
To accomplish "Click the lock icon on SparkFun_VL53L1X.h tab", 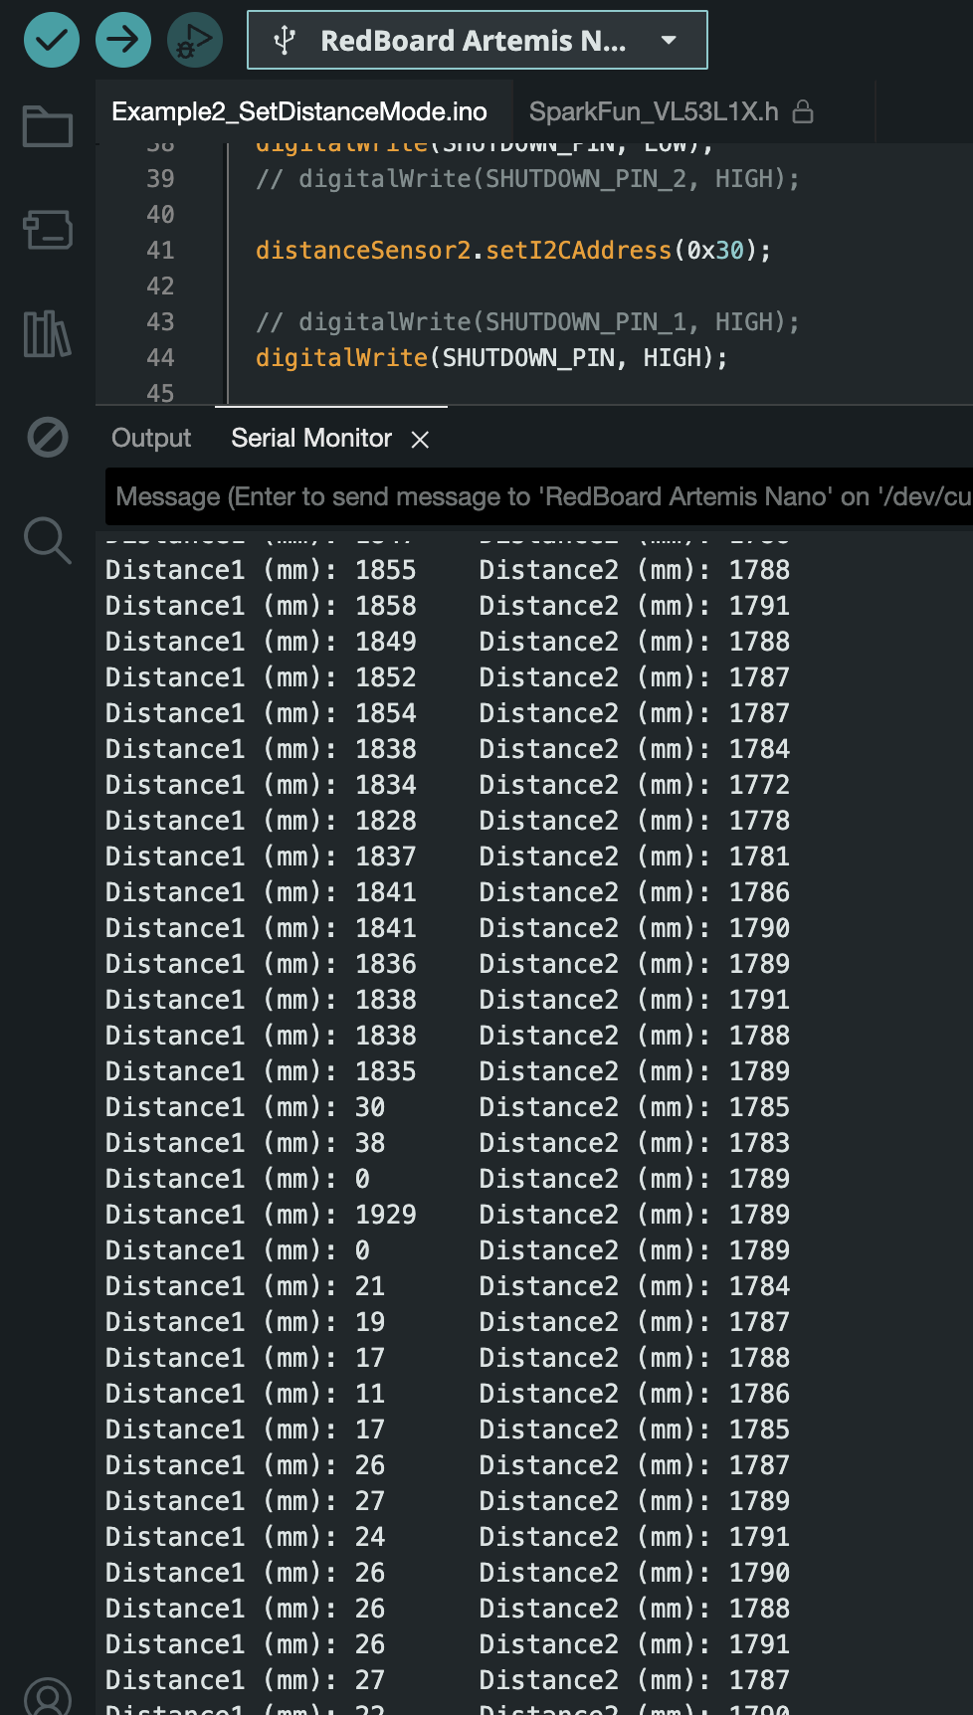I will pos(803,112).
